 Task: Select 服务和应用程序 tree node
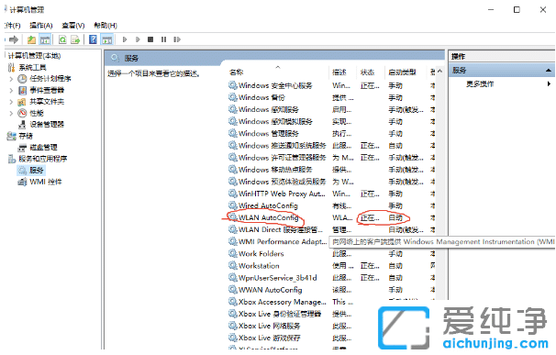[x=43, y=159]
